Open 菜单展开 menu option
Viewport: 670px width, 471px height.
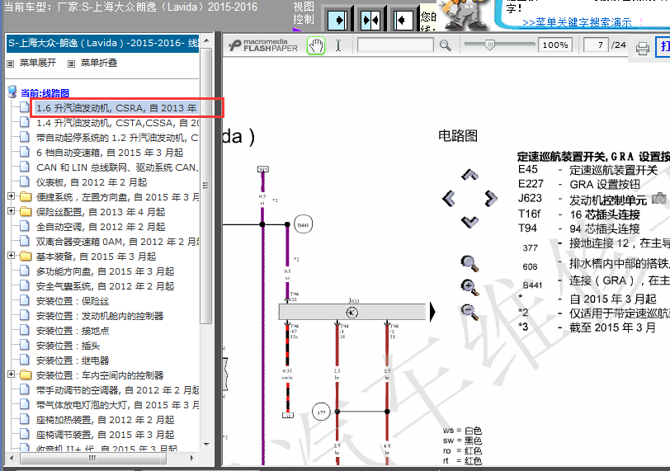(x=38, y=64)
